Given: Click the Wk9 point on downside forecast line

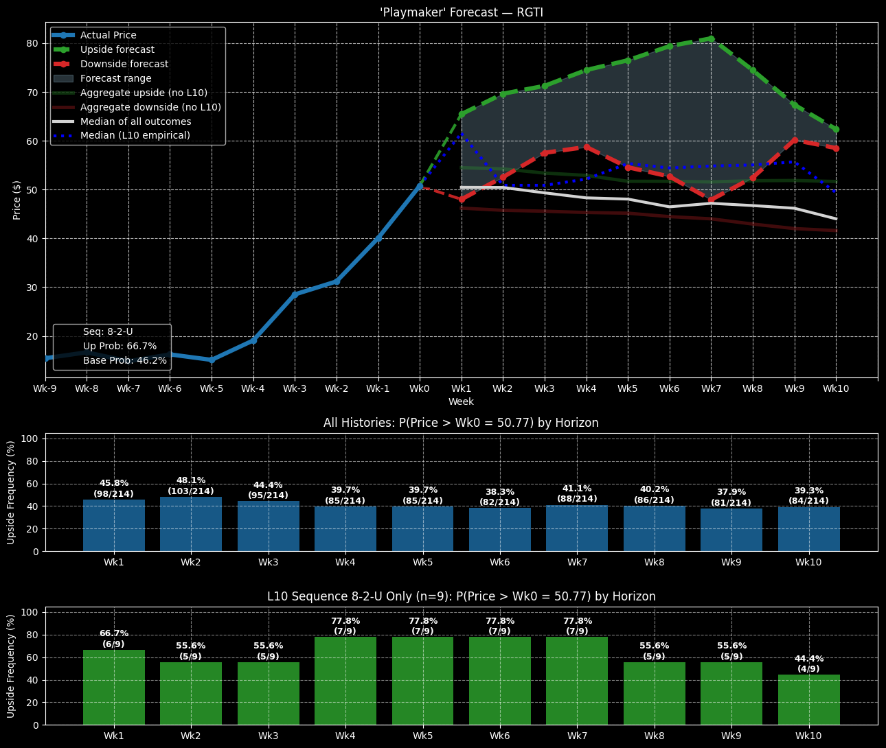Looking at the screenshot, I should coord(795,140).
